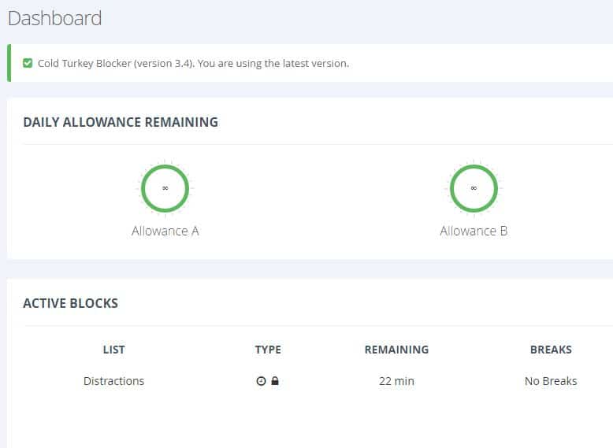Click the Allowance B circular gauge
Viewport: 613px width, 448px height.
pos(474,188)
